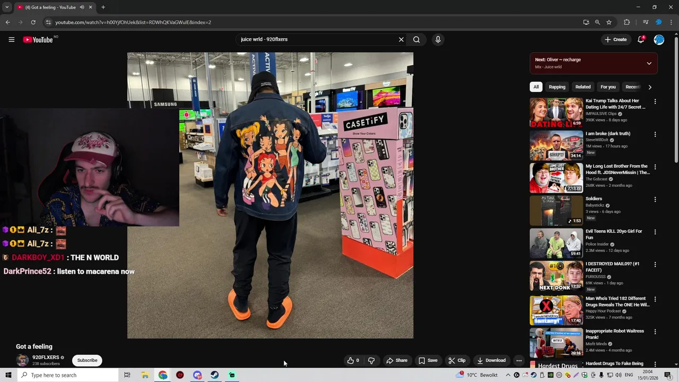Open more actions ellipsis below the video
679x382 pixels.
(519, 360)
